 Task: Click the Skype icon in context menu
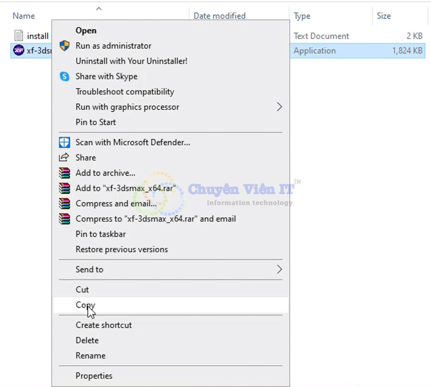[x=64, y=76]
